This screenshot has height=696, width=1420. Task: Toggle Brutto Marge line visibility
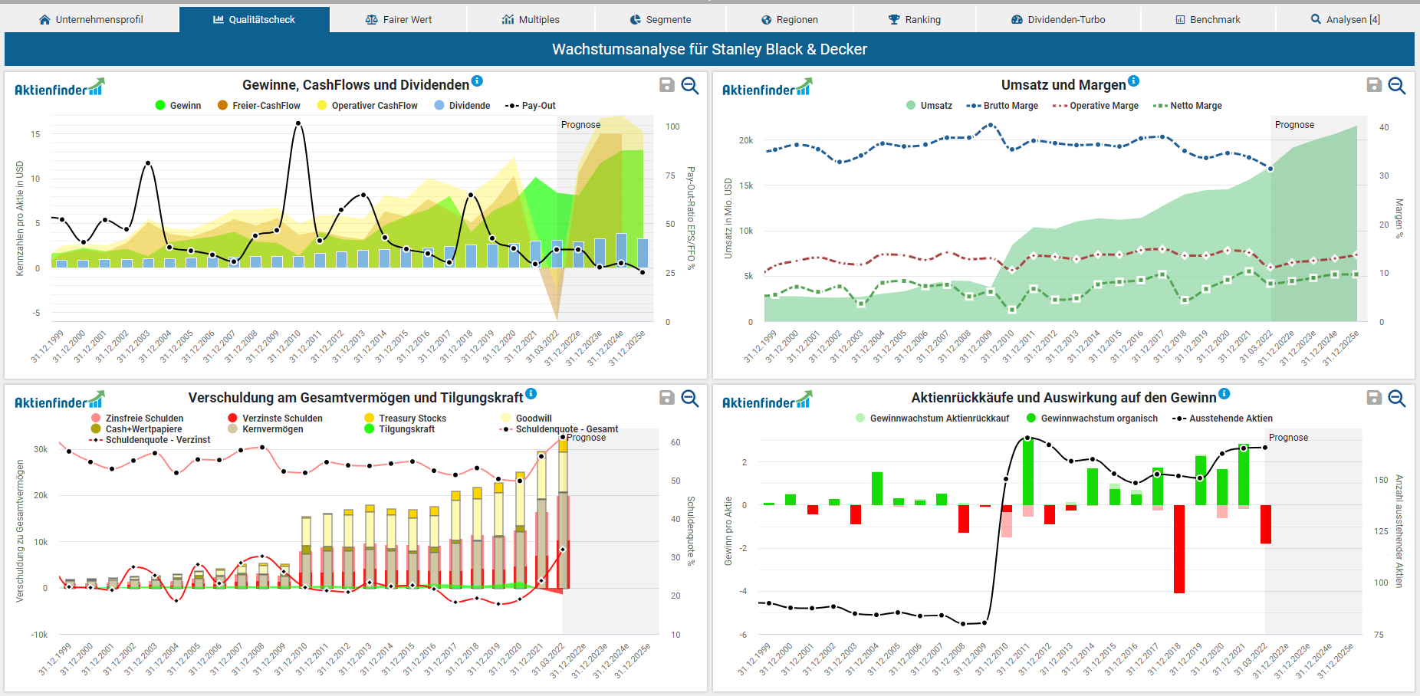pos(1010,106)
